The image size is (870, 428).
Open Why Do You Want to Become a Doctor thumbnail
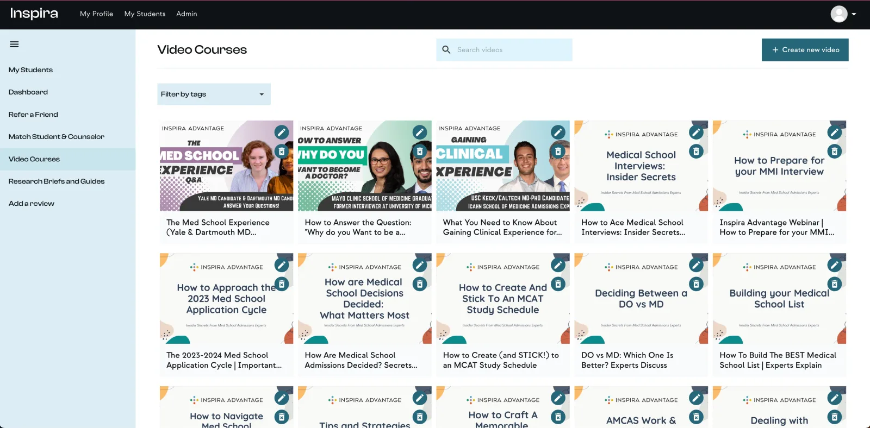[365, 166]
